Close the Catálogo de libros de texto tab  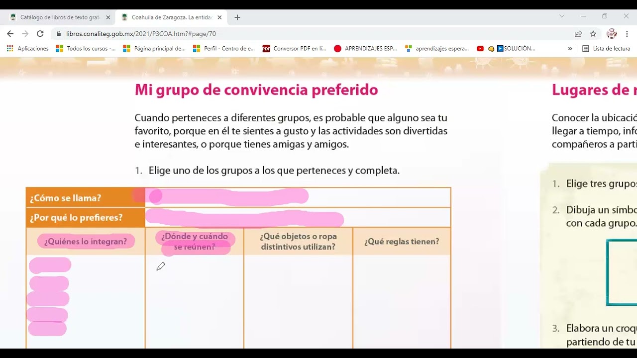point(108,17)
